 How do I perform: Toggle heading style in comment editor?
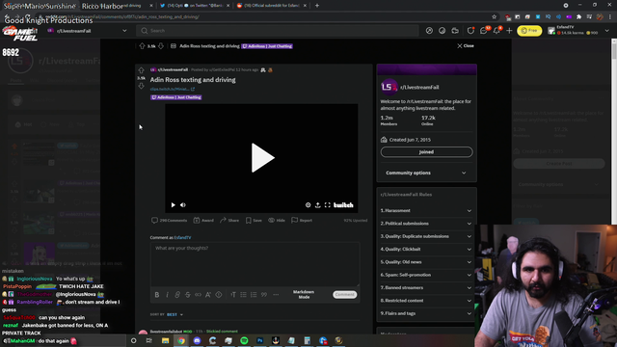pyautogui.click(x=233, y=295)
